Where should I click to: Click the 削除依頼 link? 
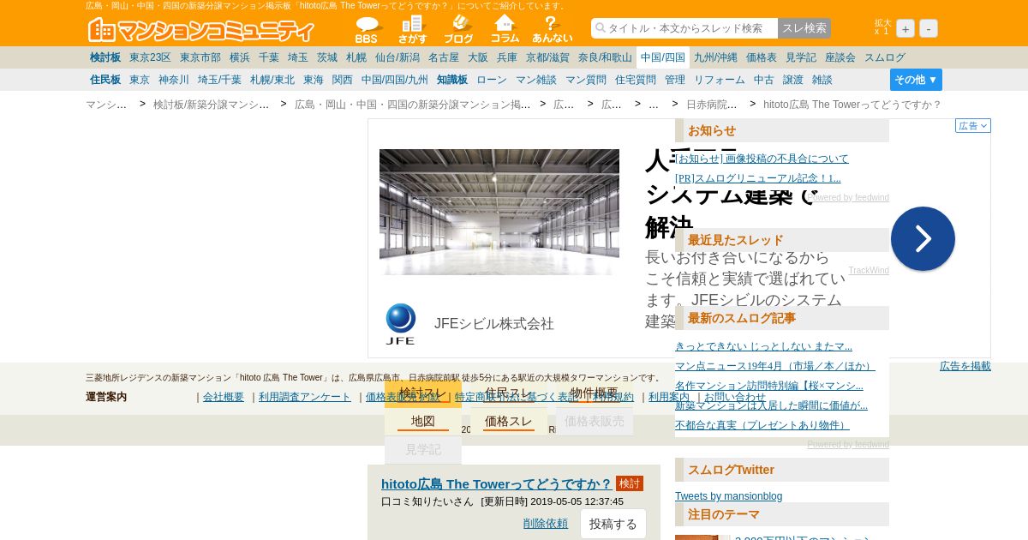(x=546, y=523)
